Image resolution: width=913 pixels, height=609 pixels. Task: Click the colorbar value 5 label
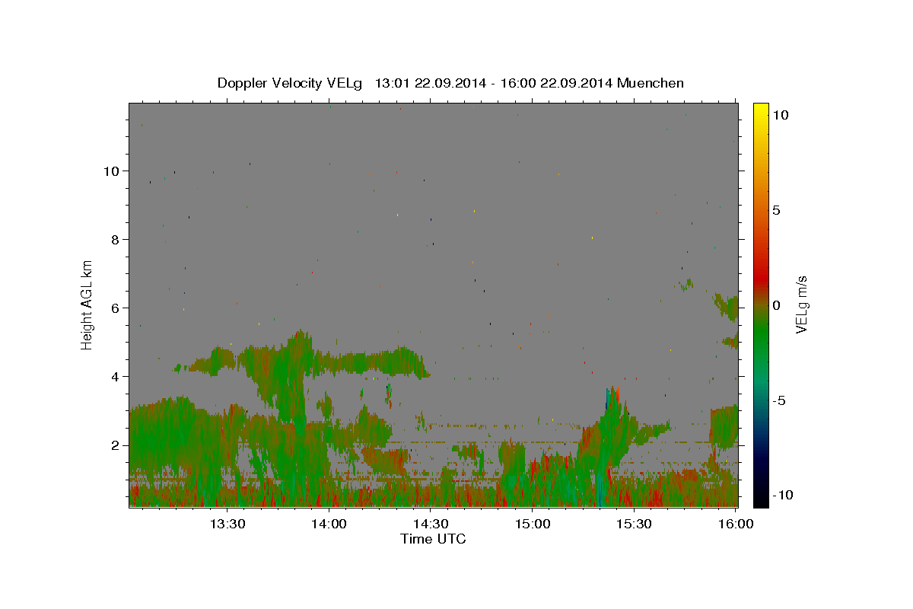776,210
